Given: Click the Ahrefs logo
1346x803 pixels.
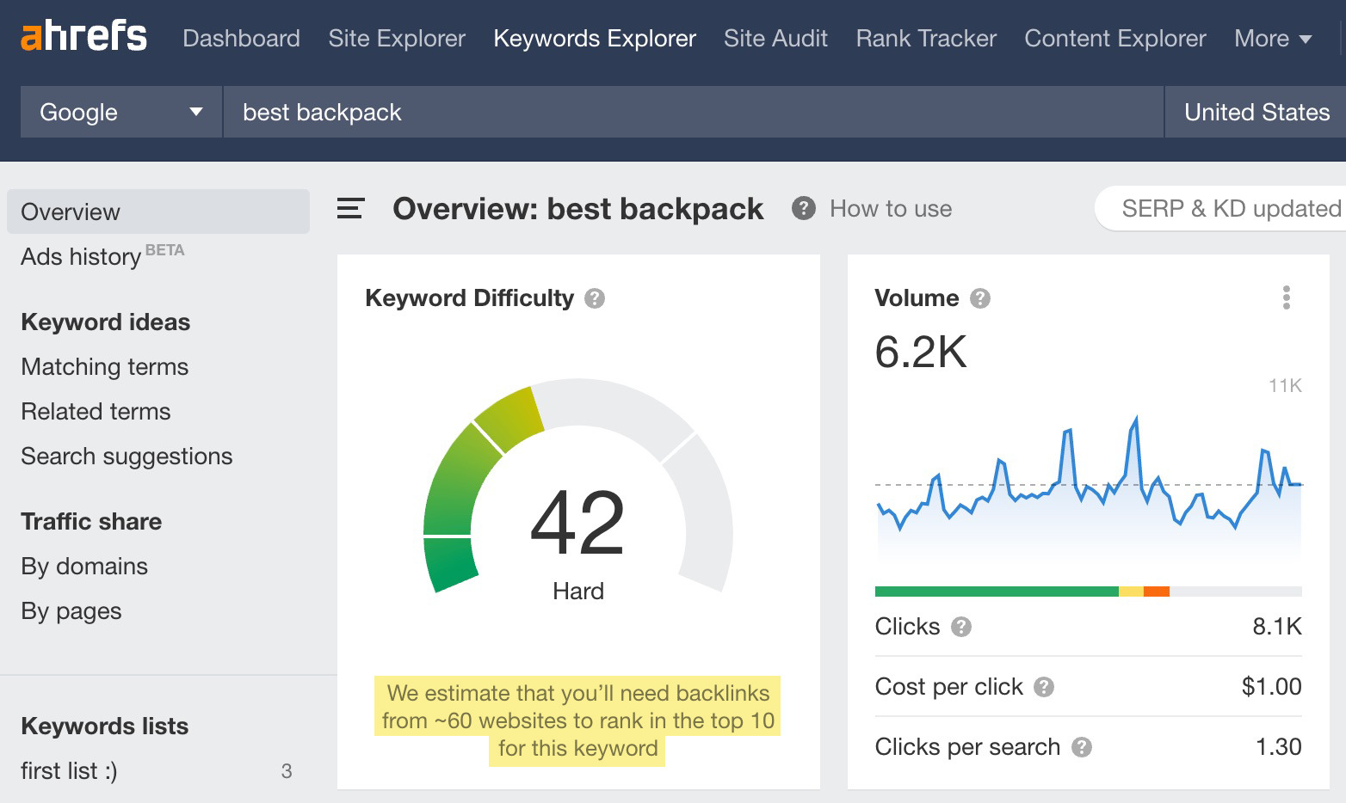Looking at the screenshot, I should pos(83,37).
